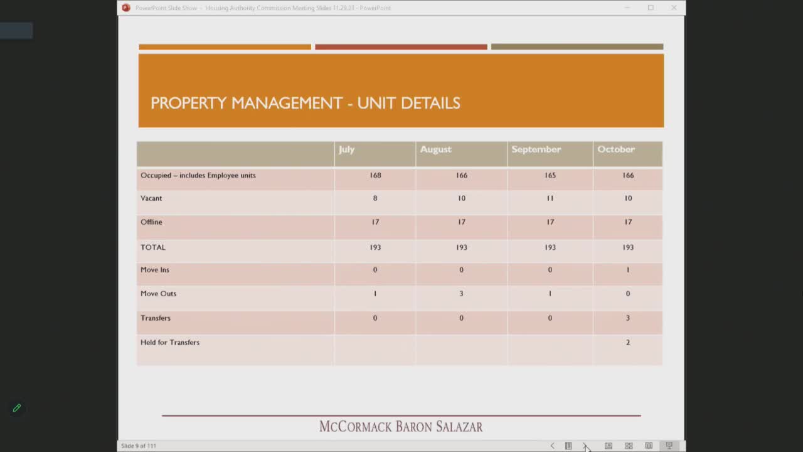Select the "Held for Transfers" row label
This screenshot has height=452, width=803.
[x=170, y=342]
